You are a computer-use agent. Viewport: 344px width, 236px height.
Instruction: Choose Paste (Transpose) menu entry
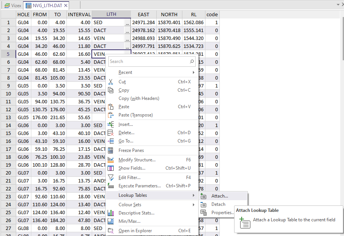[136, 115]
